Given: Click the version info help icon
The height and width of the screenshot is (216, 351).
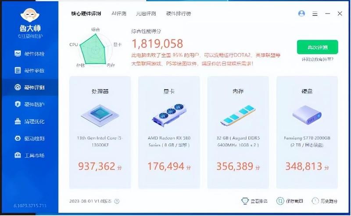Looking at the screenshot, I should click(117, 201).
